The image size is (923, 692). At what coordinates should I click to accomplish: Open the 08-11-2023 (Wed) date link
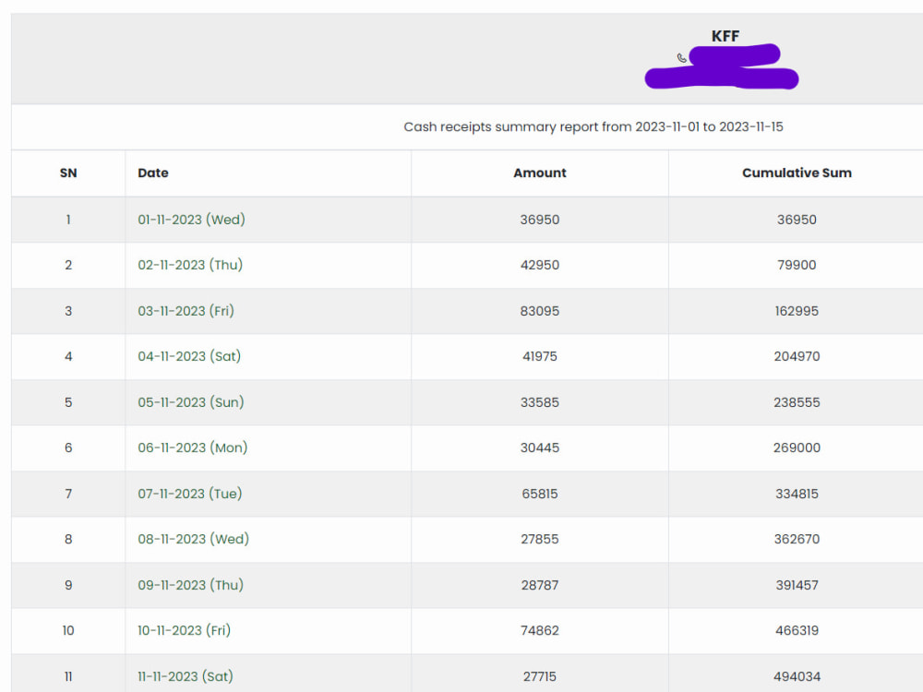[x=194, y=539]
